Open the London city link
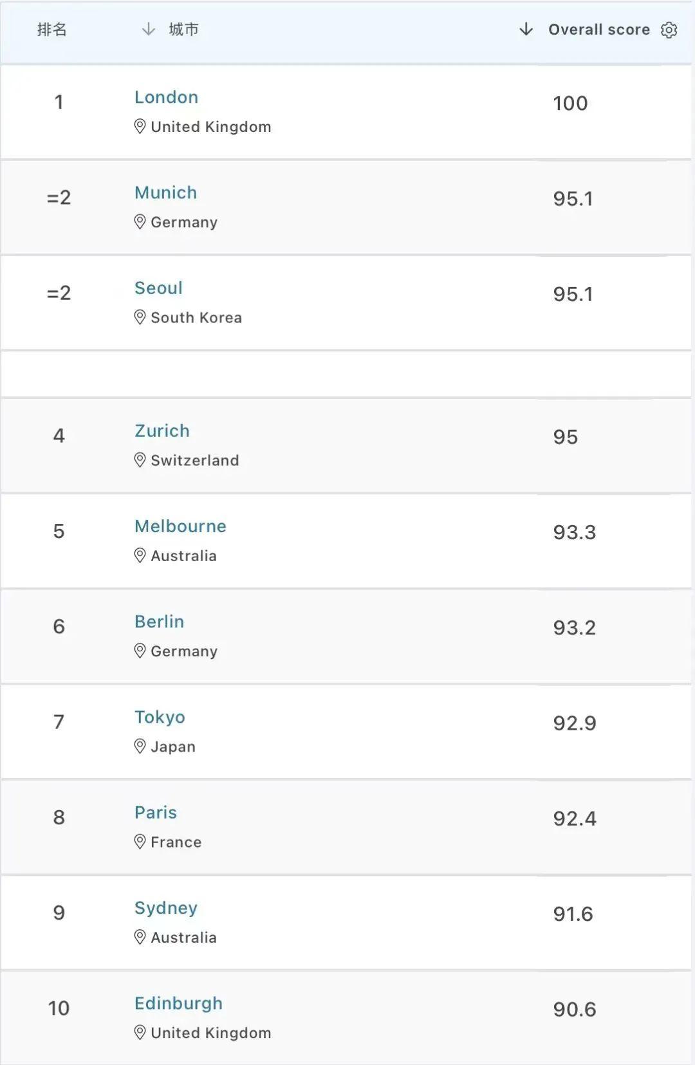695x1065 pixels. coord(166,97)
